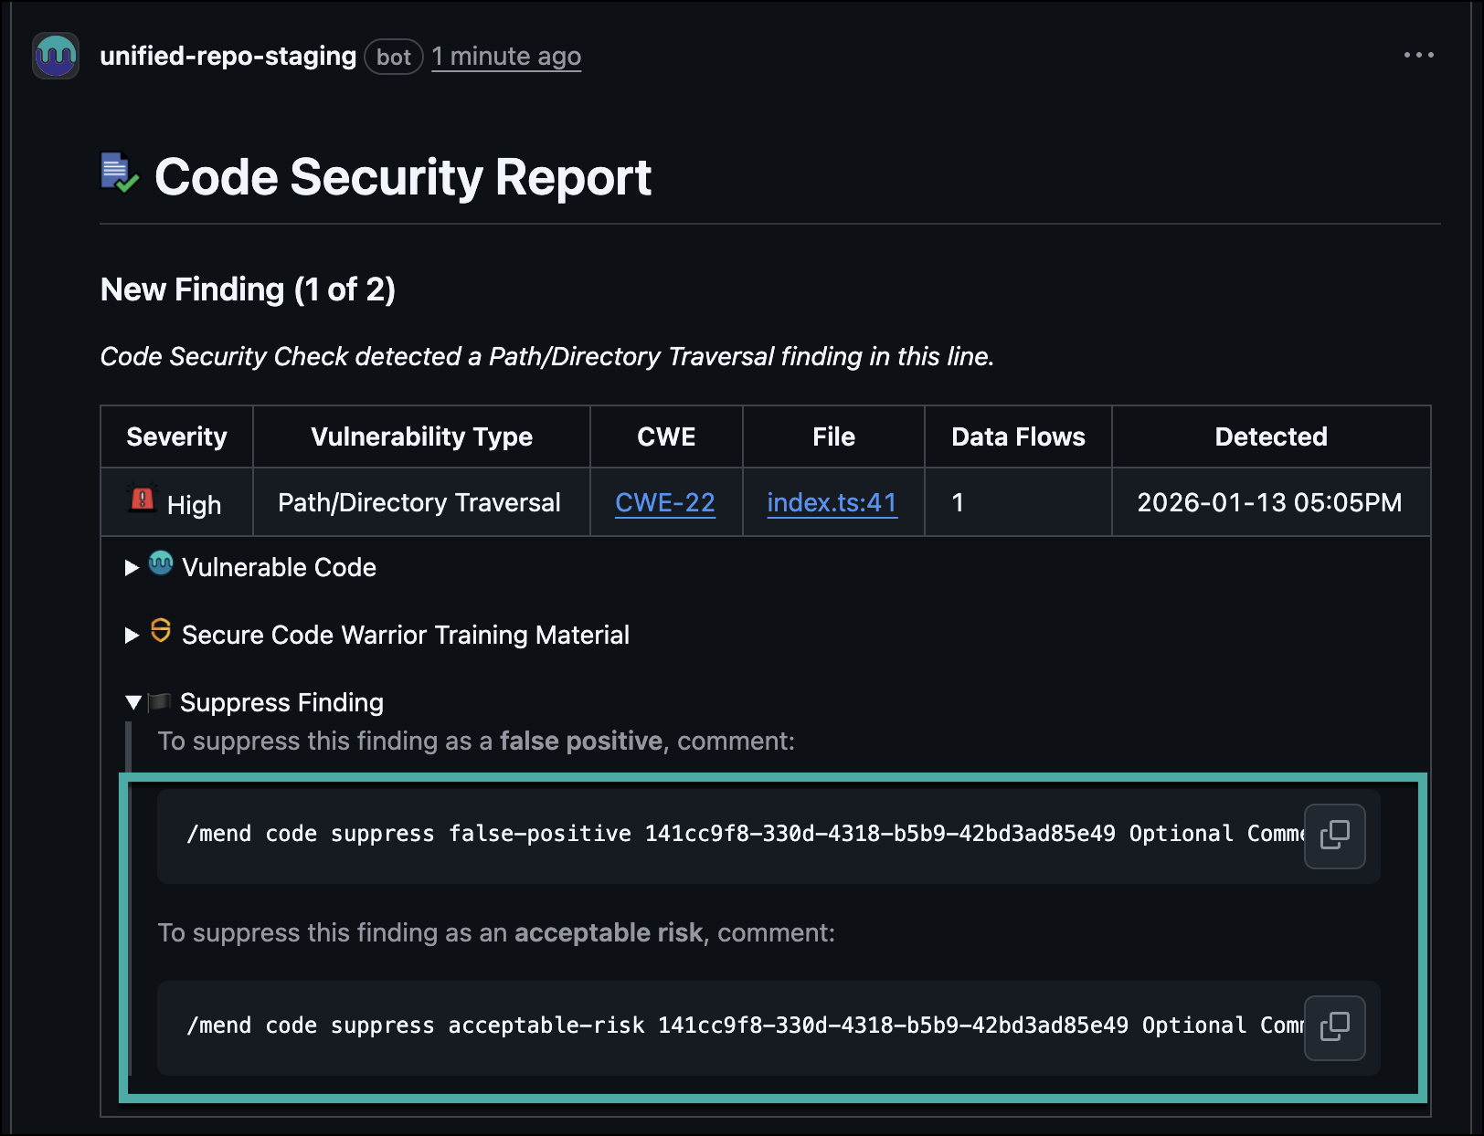Copy the acceptable-risk suppress command
The width and height of the screenshot is (1484, 1136).
1334,1027
